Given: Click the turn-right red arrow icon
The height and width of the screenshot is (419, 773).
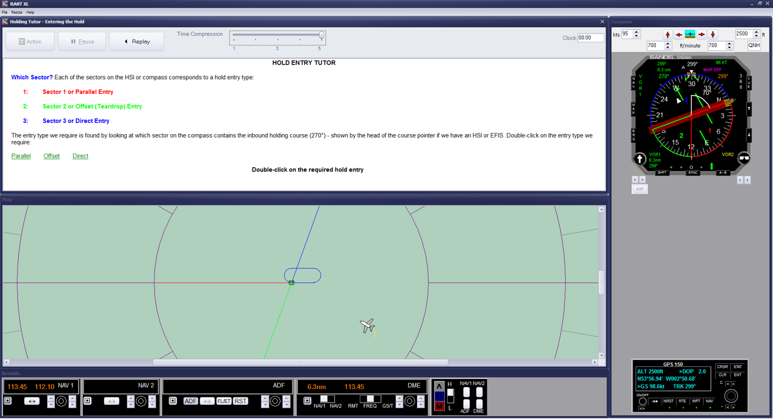Looking at the screenshot, I should click(x=702, y=35).
